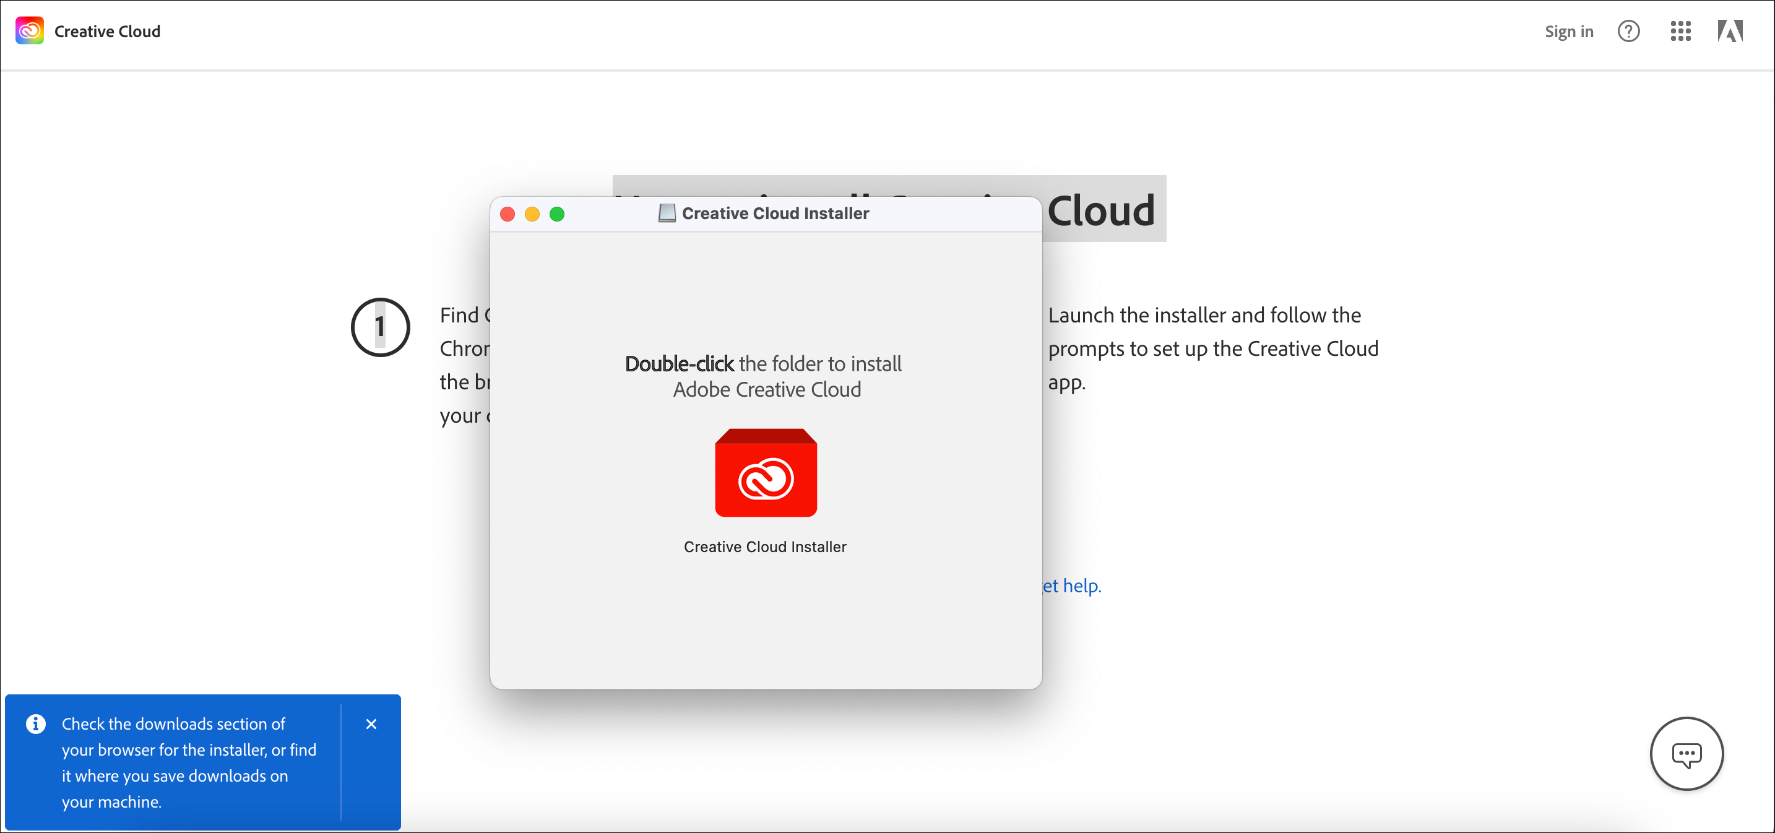Click the yellow minimize button on installer window
The width and height of the screenshot is (1775, 833).
(533, 214)
